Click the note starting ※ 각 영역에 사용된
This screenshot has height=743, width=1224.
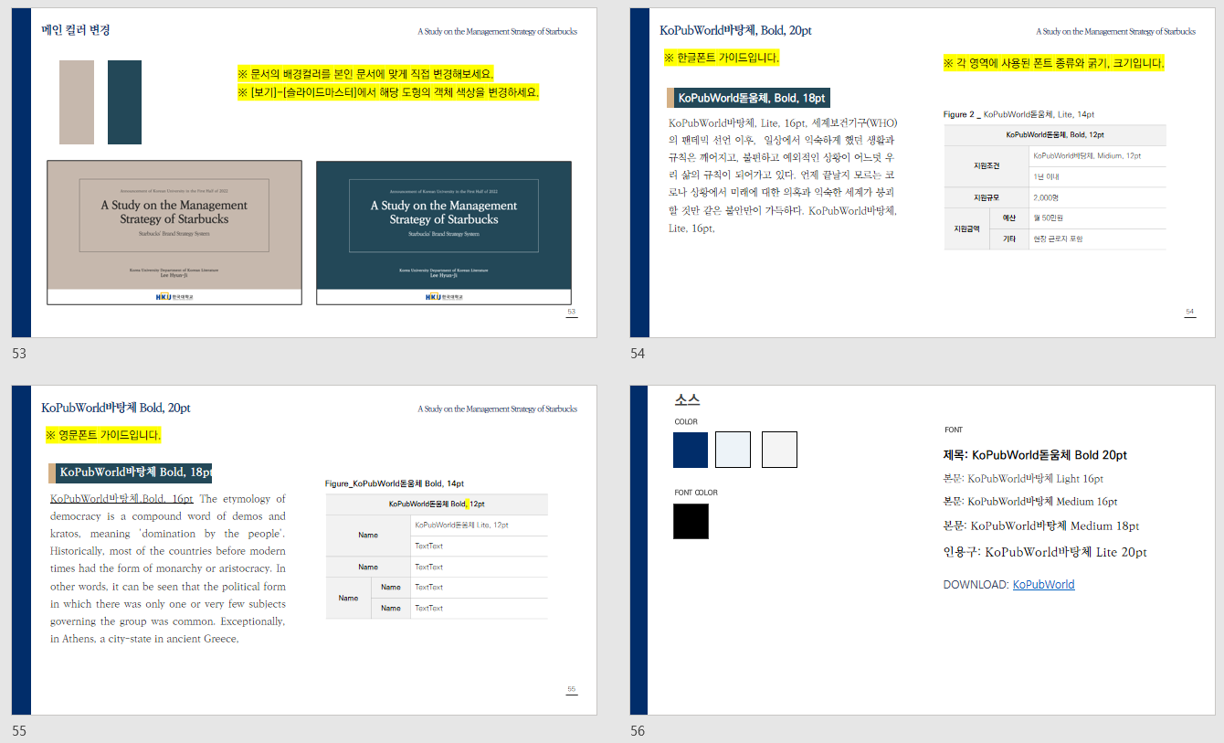click(1054, 63)
